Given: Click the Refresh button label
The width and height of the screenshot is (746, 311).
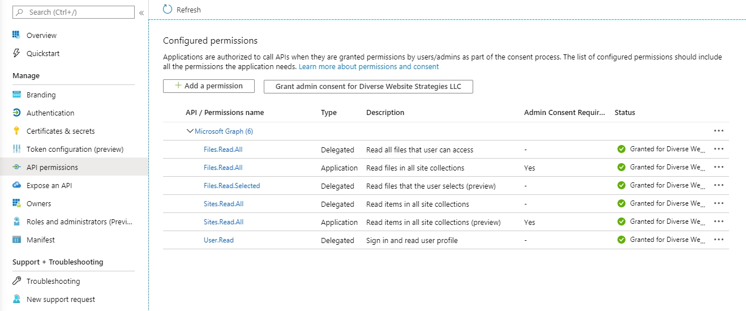Looking at the screenshot, I should (x=188, y=10).
